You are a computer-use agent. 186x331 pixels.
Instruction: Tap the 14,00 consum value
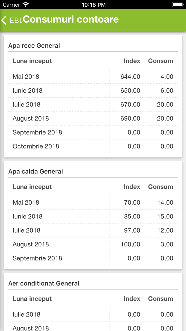tap(165, 202)
